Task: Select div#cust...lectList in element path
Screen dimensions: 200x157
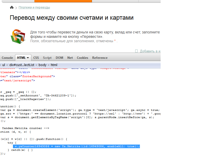Action: 22,65
